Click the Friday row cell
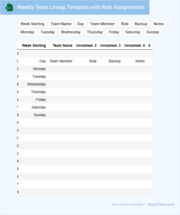 [x=41, y=100]
